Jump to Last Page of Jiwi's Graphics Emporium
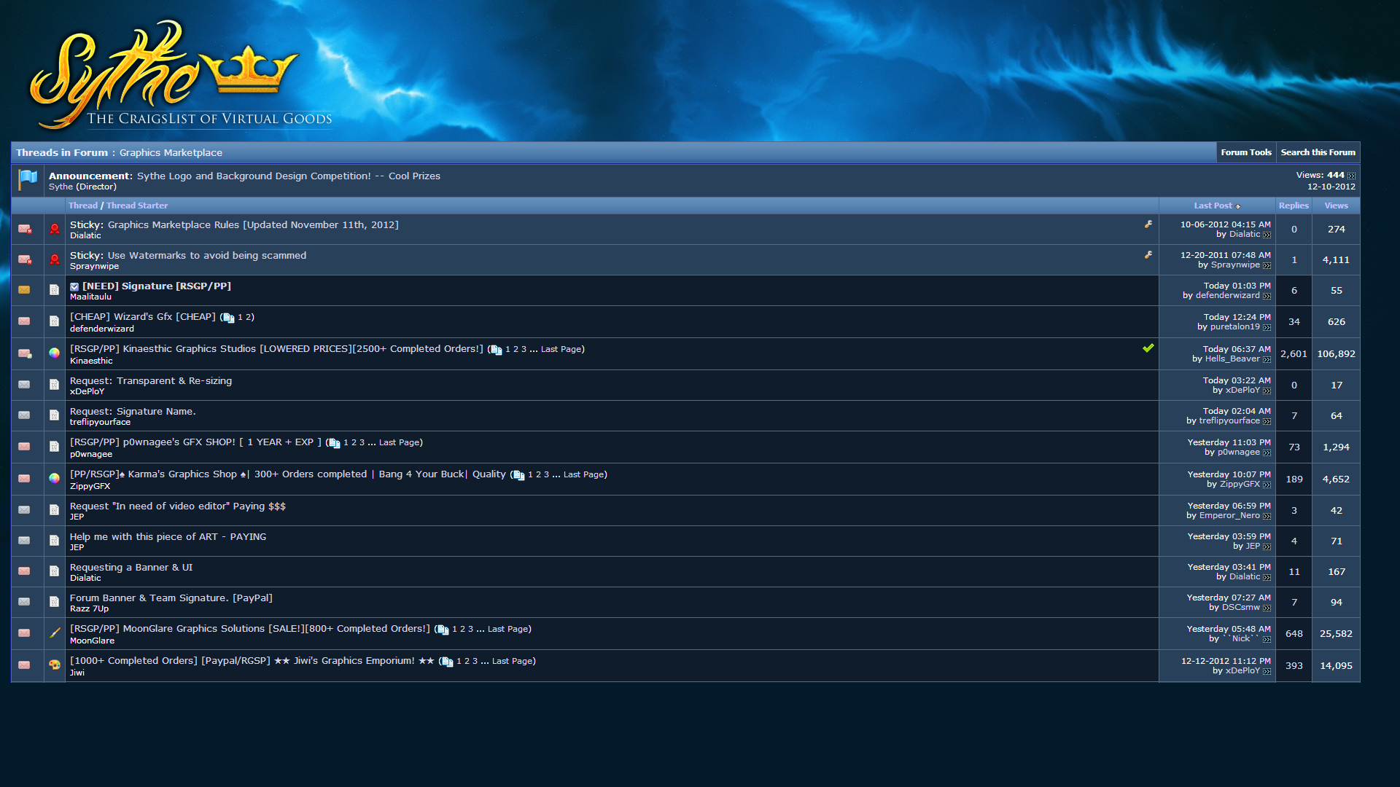Image resolution: width=1400 pixels, height=787 pixels. 512,661
